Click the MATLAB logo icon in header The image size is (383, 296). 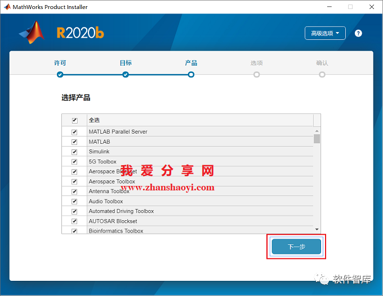[32, 33]
